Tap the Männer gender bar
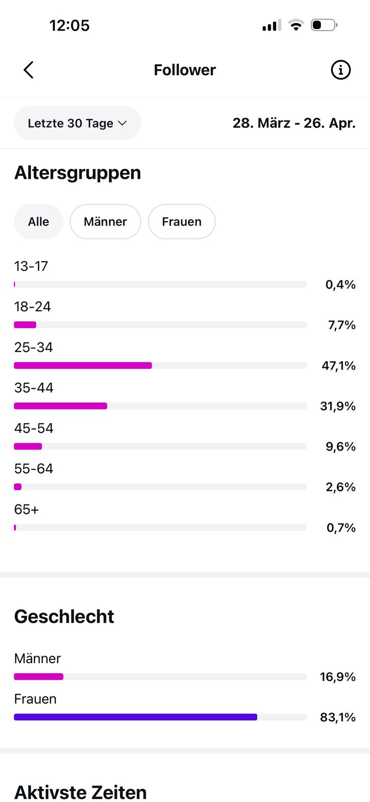 (39, 677)
